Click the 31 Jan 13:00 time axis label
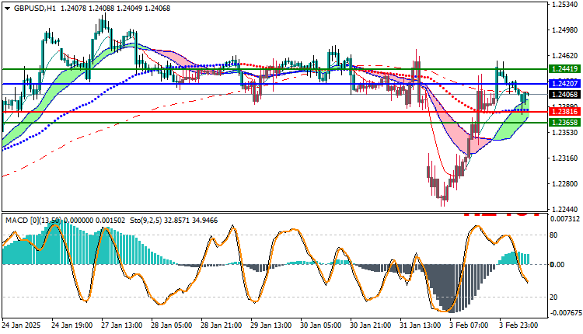The height and width of the screenshot is (334, 583). tap(421, 325)
